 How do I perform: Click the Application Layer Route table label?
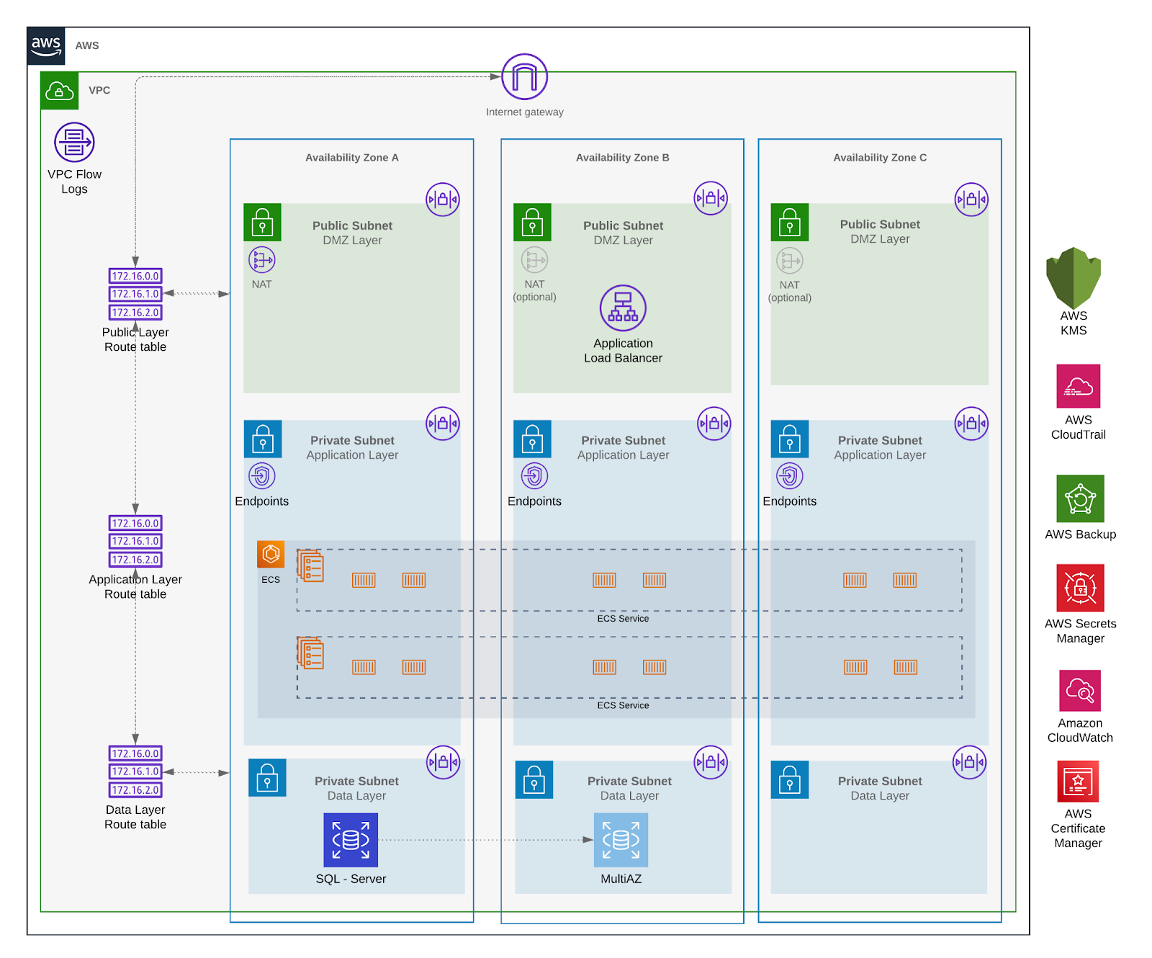135,586
